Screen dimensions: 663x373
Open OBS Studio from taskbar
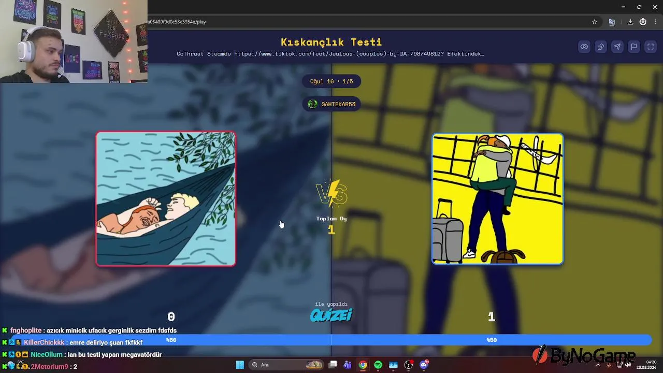pyautogui.click(x=409, y=365)
